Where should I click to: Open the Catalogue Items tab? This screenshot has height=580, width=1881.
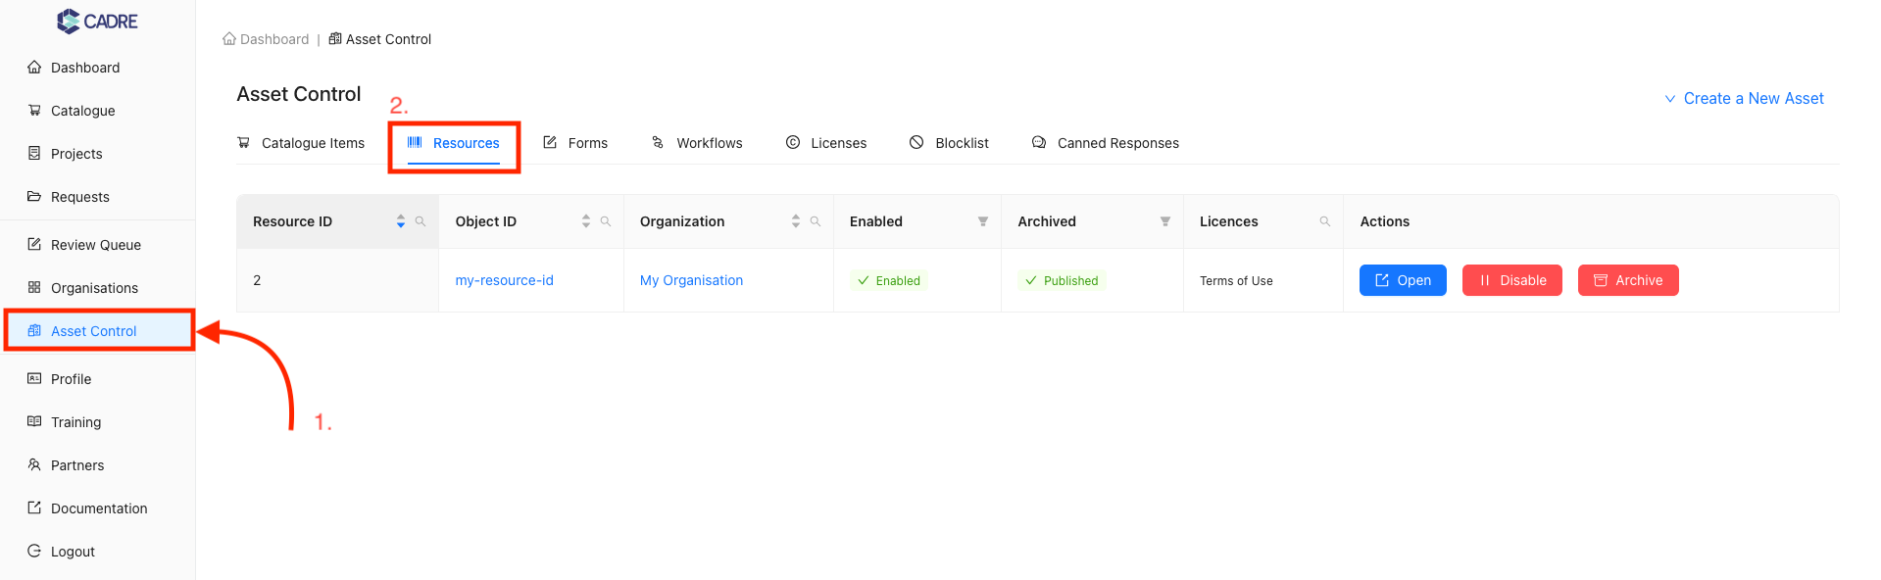[x=301, y=143]
